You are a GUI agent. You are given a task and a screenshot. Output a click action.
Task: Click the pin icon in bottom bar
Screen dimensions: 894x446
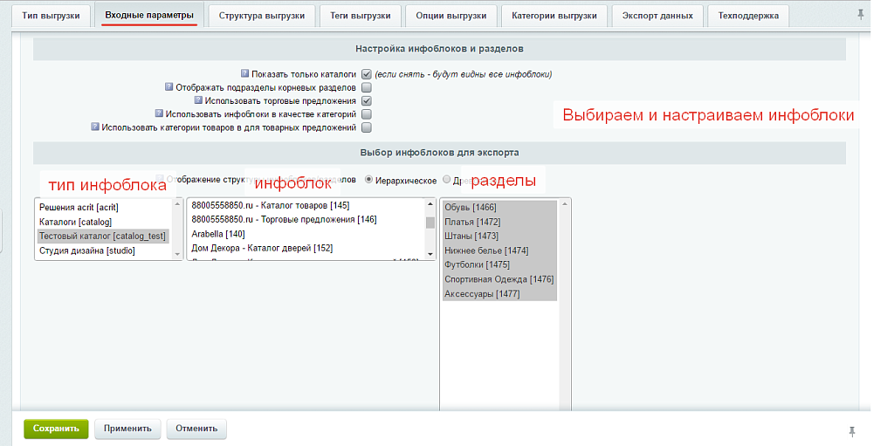coord(852,431)
